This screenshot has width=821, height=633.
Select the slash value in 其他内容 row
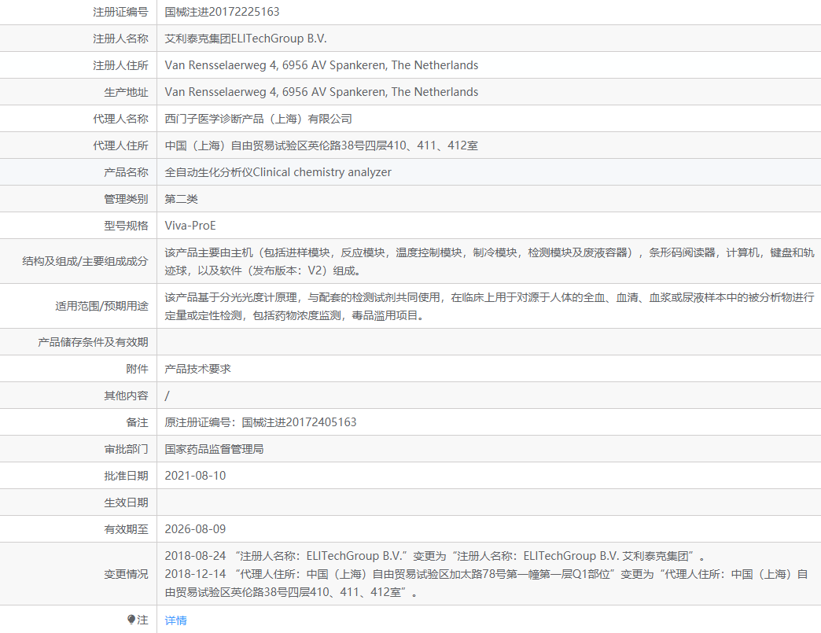(167, 396)
